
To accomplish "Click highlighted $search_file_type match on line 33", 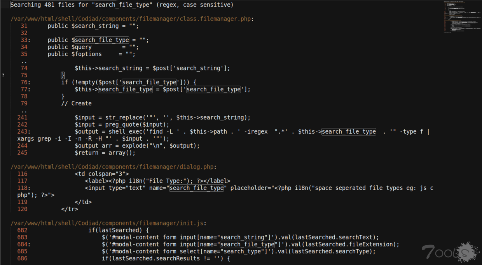I will [100, 40].
